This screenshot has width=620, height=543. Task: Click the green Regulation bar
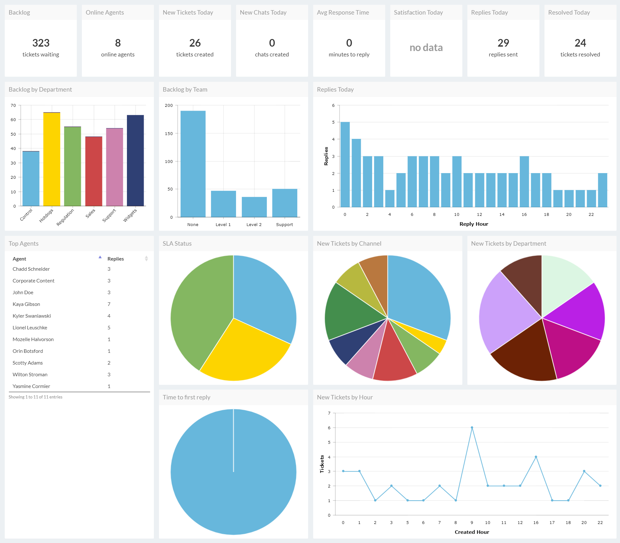tap(73, 166)
